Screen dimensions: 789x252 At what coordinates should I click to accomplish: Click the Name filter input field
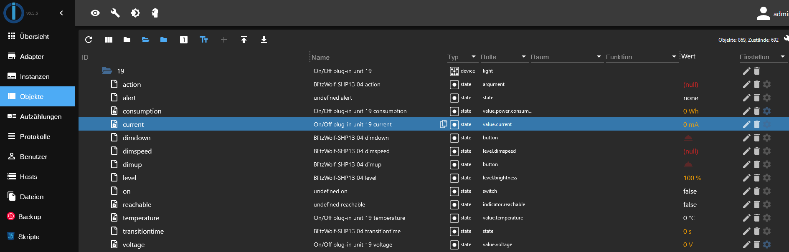[x=378, y=58]
